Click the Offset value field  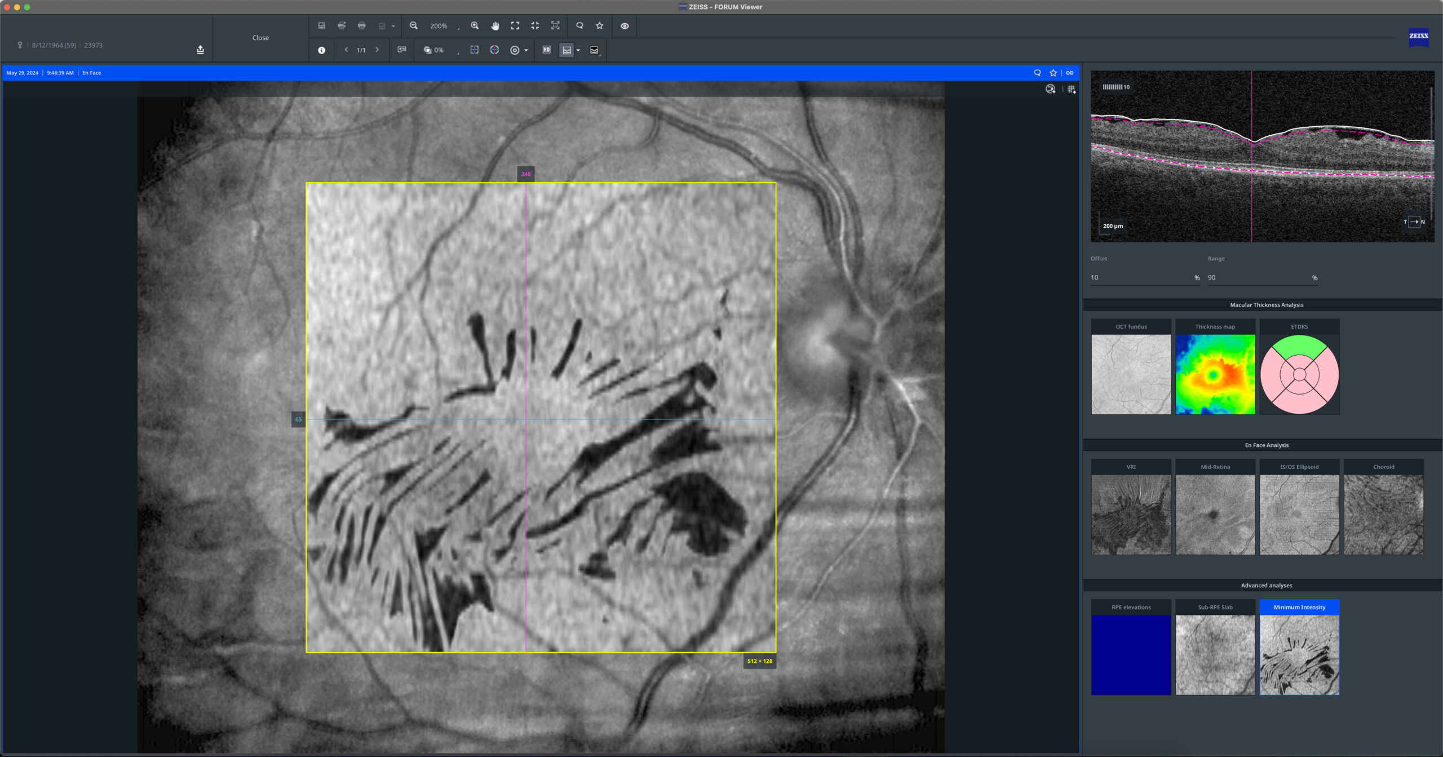pos(1145,278)
